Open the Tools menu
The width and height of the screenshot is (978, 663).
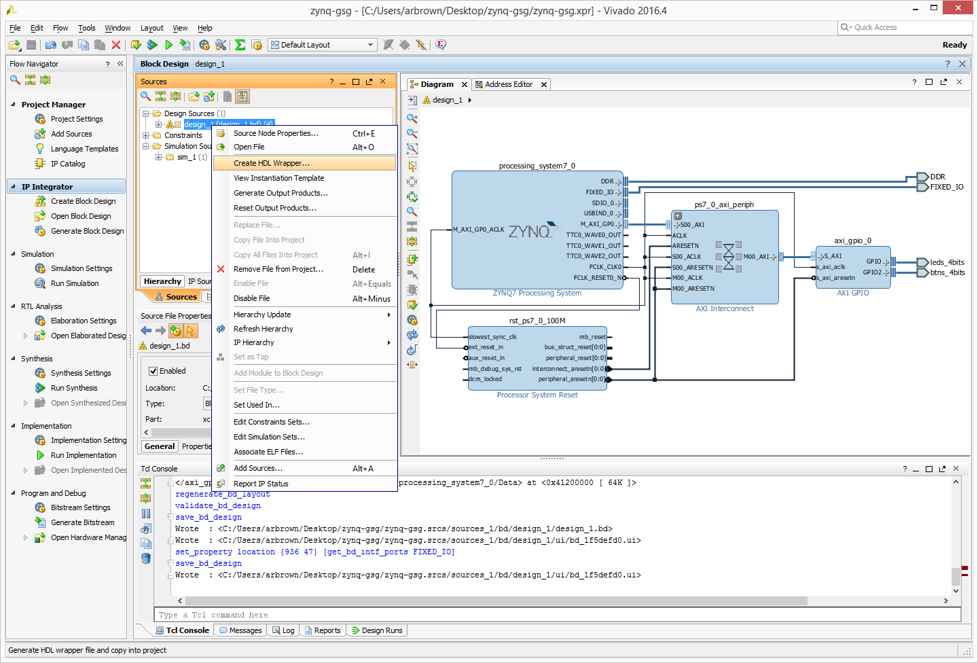87,28
